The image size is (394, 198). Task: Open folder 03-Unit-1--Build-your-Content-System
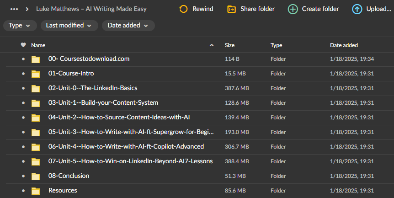pos(103,102)
